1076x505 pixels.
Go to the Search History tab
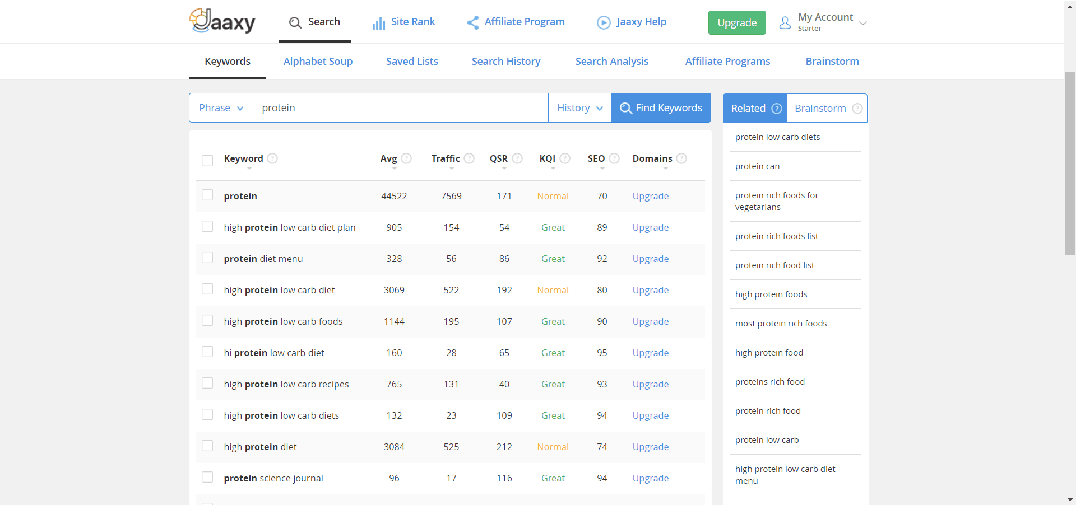click(506, 62)
